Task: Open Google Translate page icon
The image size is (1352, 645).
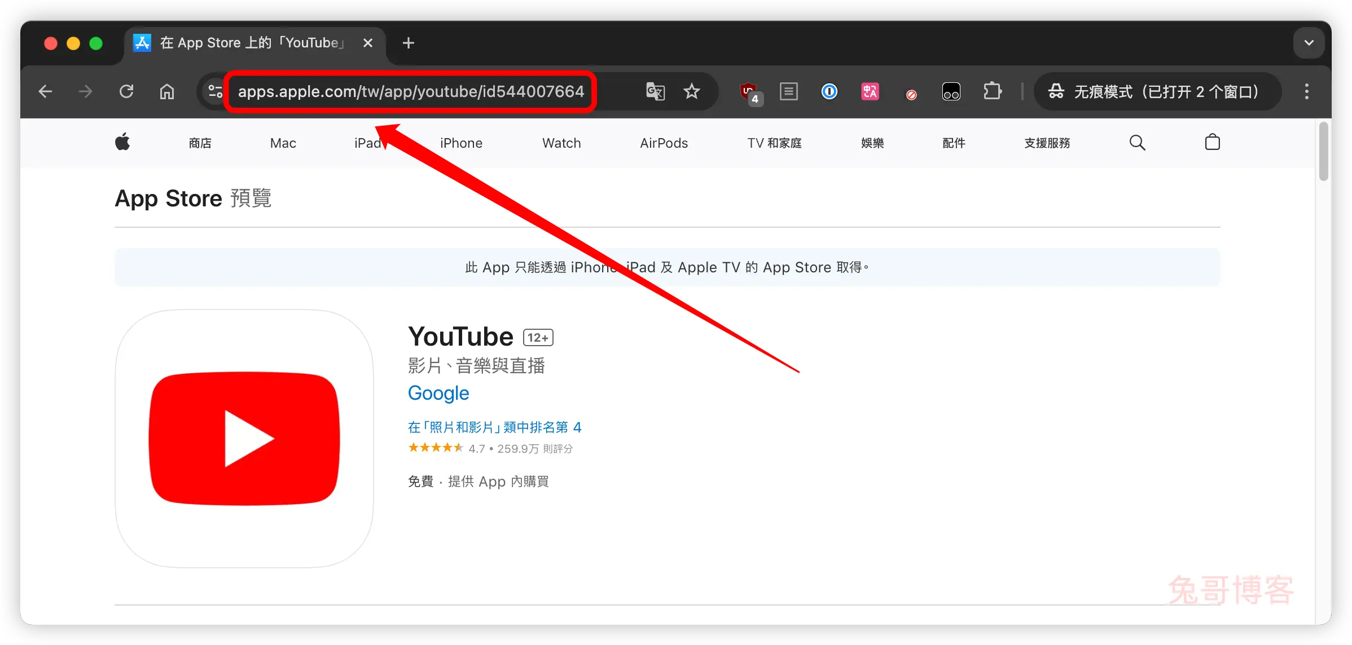Action: [655, 91]
